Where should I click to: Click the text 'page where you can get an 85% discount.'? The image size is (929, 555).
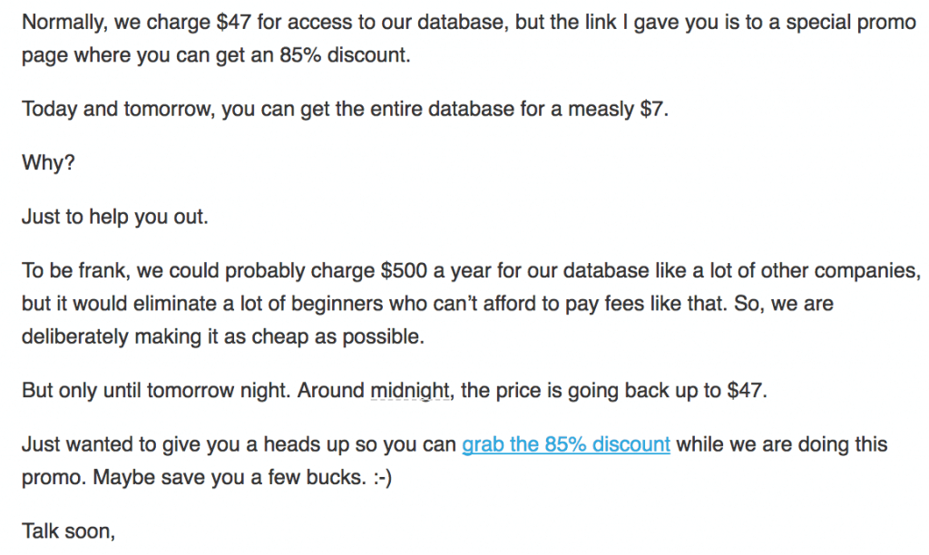216,55
